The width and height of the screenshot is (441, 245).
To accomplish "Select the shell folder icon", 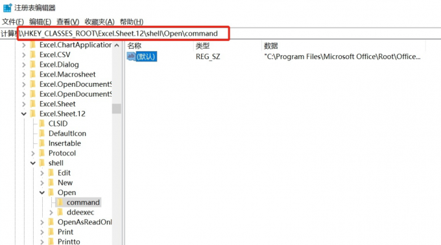I will click(x=42, y=163).
